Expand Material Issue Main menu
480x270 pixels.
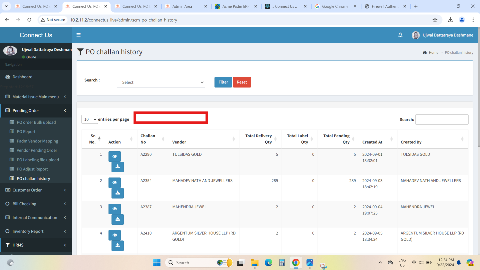pos(36,97)
